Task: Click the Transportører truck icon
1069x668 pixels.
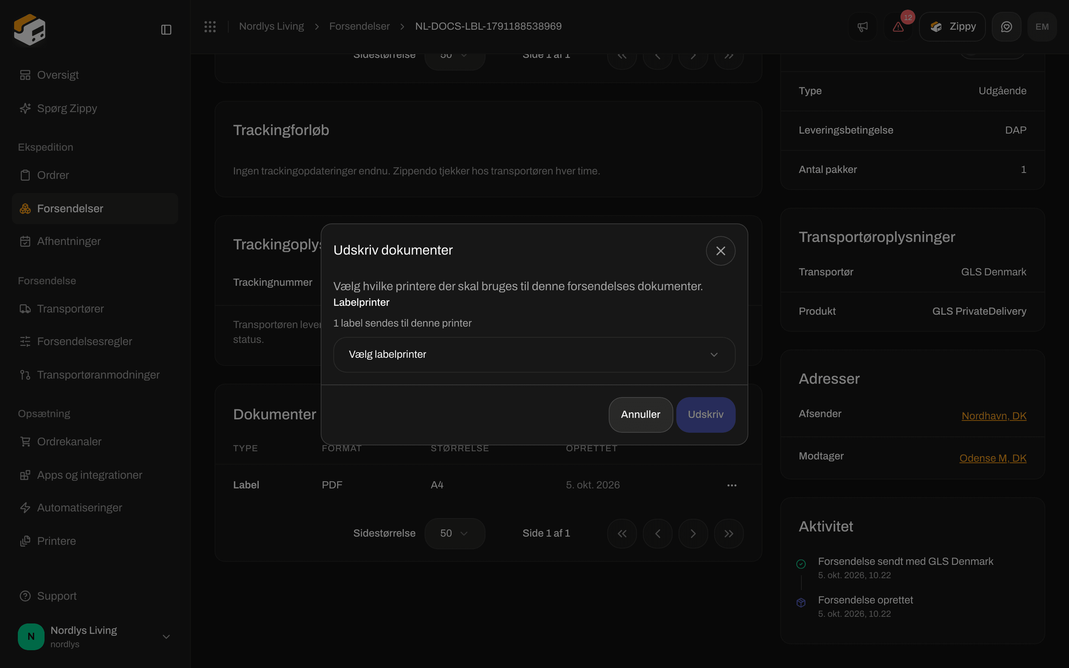Action: 25,308
